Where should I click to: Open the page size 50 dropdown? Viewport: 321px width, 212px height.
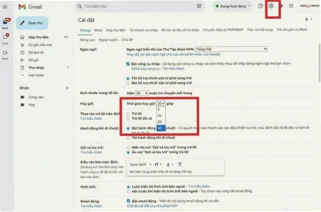pos(141,93)
